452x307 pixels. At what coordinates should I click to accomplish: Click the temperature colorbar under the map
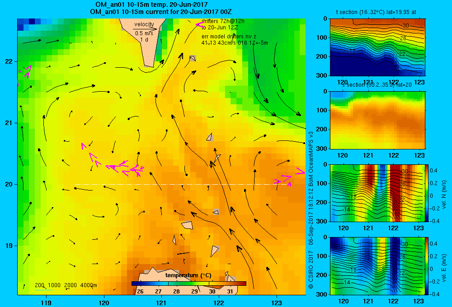point(189,284)
